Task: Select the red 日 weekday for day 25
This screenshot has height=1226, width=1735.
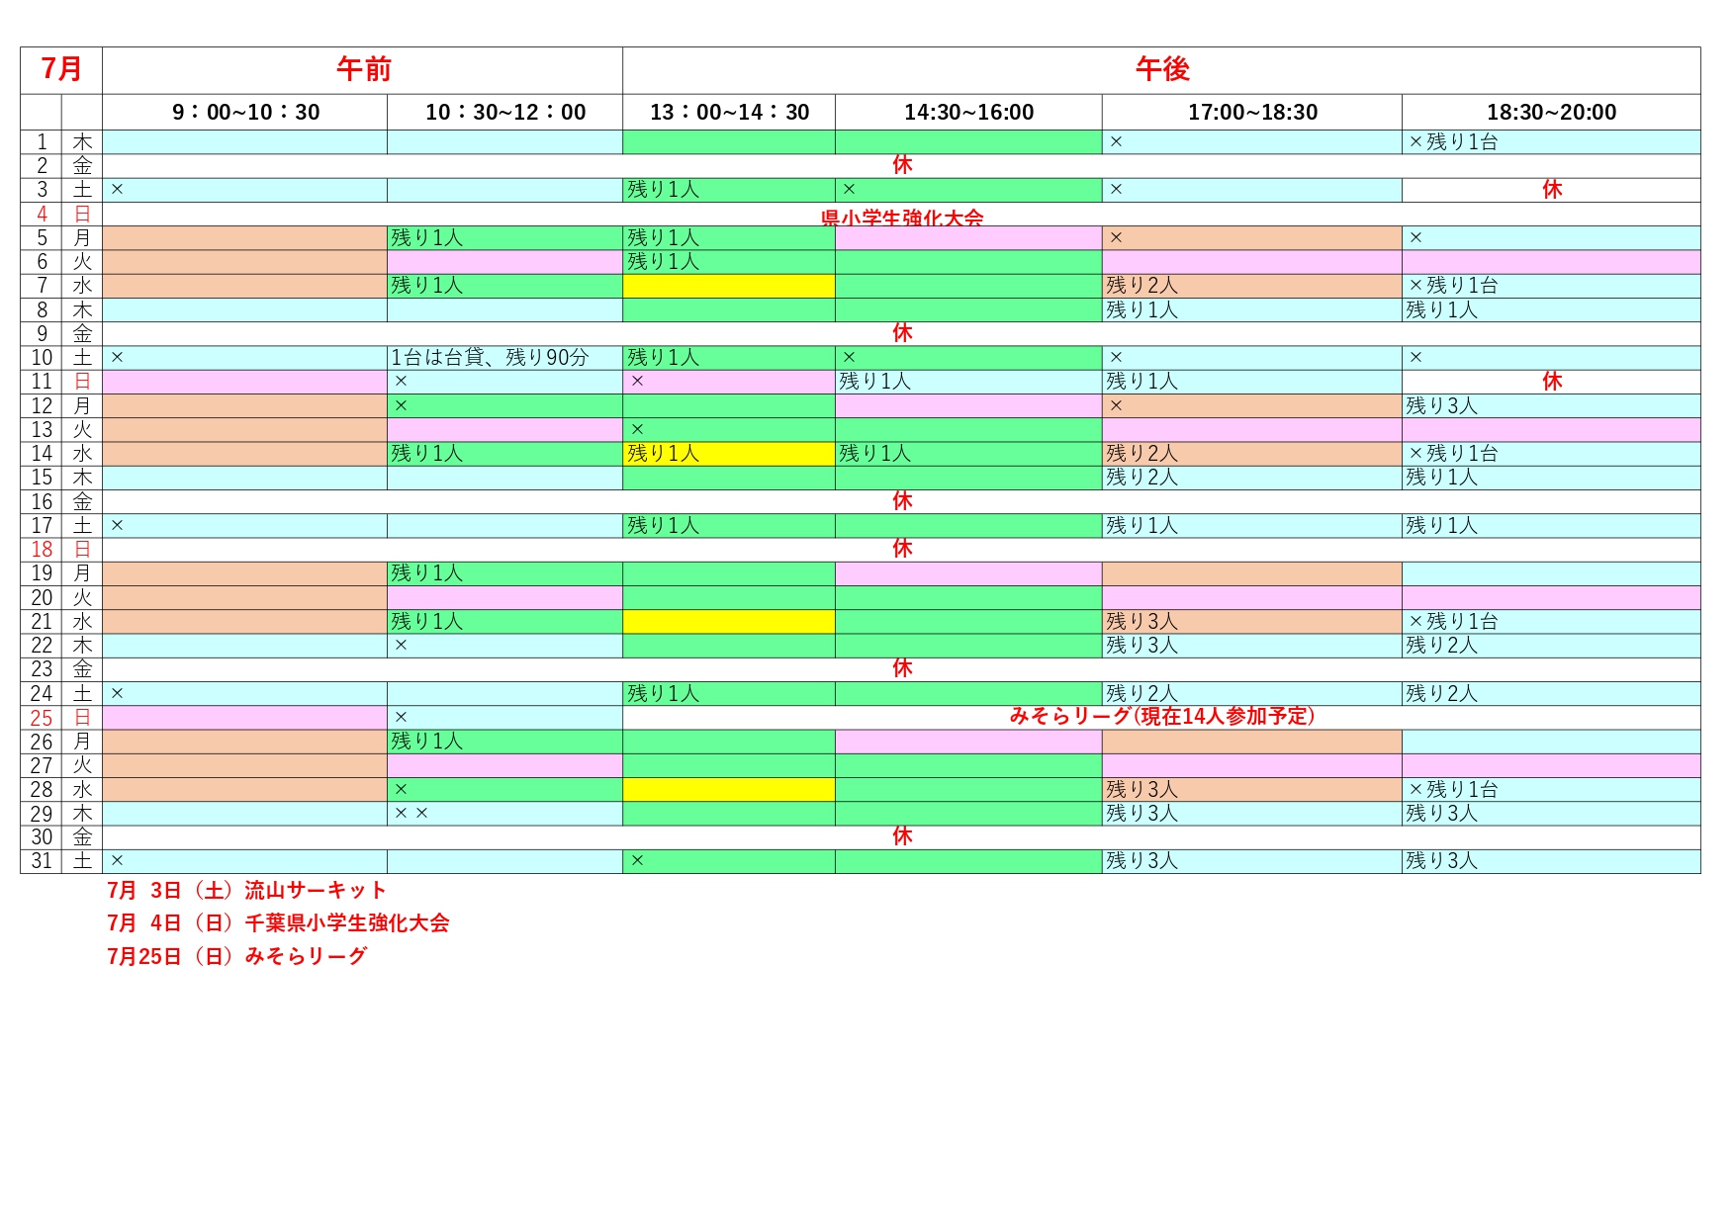Action: pyautogui.click(x=82, y=718)
